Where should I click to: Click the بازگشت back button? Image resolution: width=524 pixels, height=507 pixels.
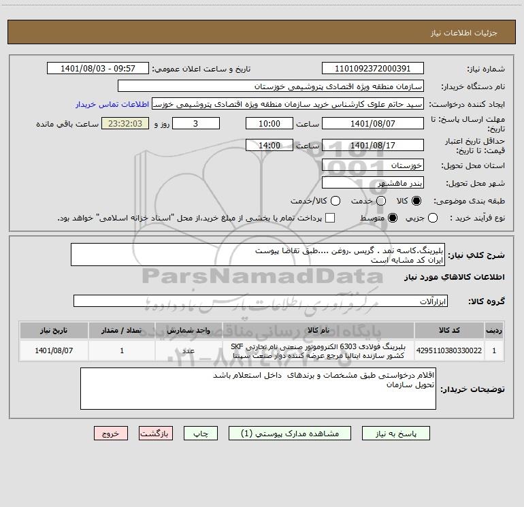tap(156, 434)
